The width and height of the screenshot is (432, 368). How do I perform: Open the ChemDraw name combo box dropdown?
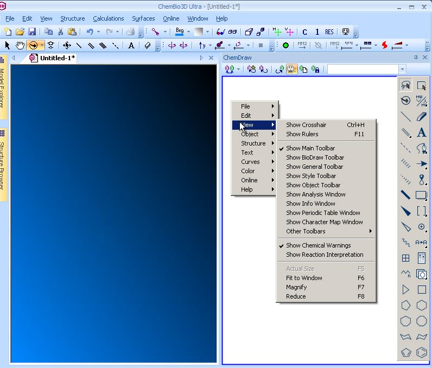point(402,69)
